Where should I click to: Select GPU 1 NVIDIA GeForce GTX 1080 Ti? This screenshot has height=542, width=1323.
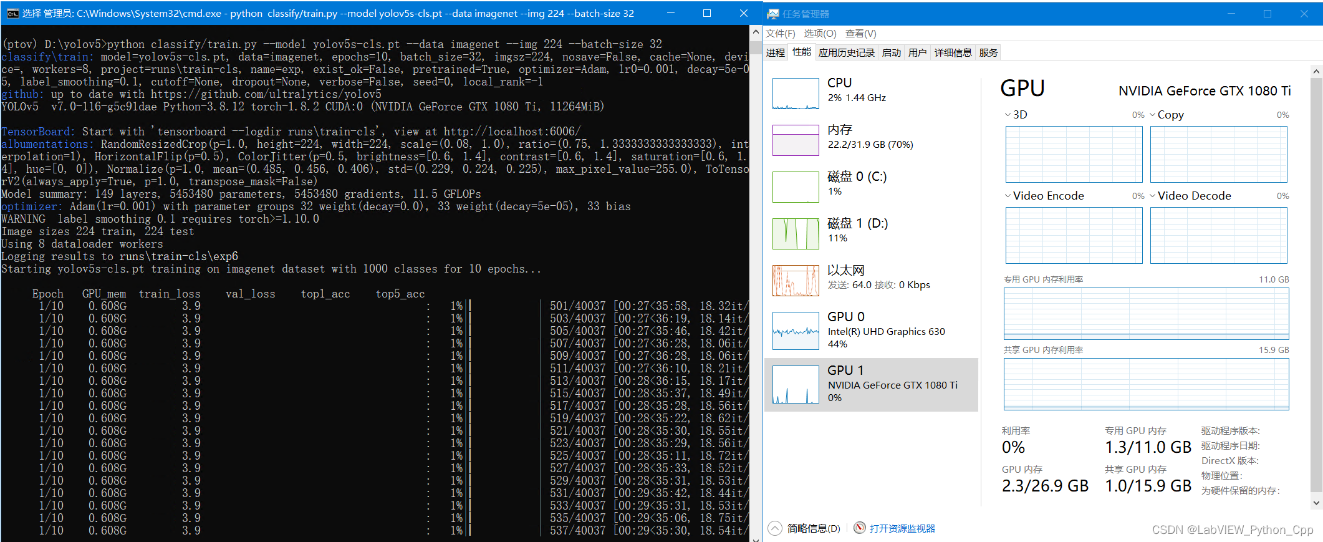tap(871, 384)
